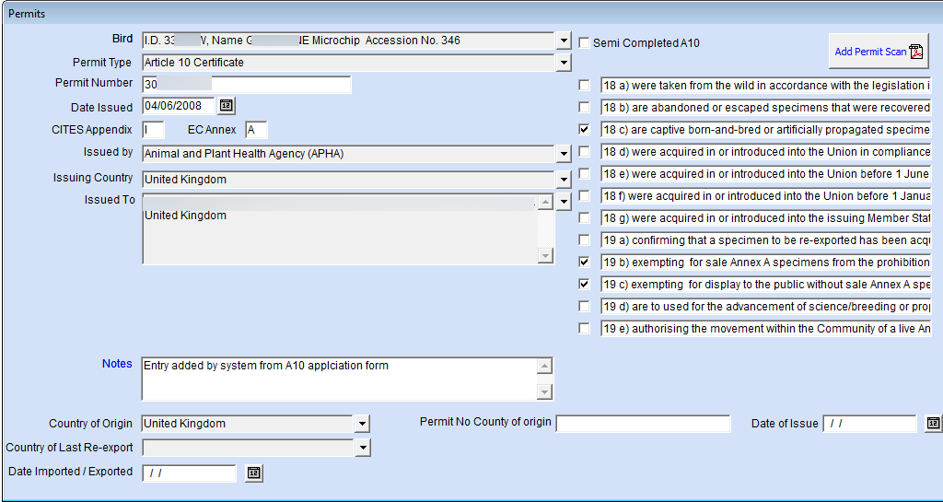The image size is (943, 502).
Task: Click the Permit Number input field
Action: (x=247, y=85)
